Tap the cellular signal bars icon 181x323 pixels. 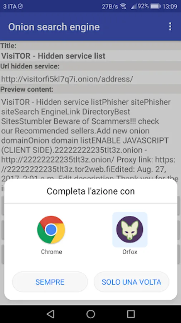coord(133,6)
